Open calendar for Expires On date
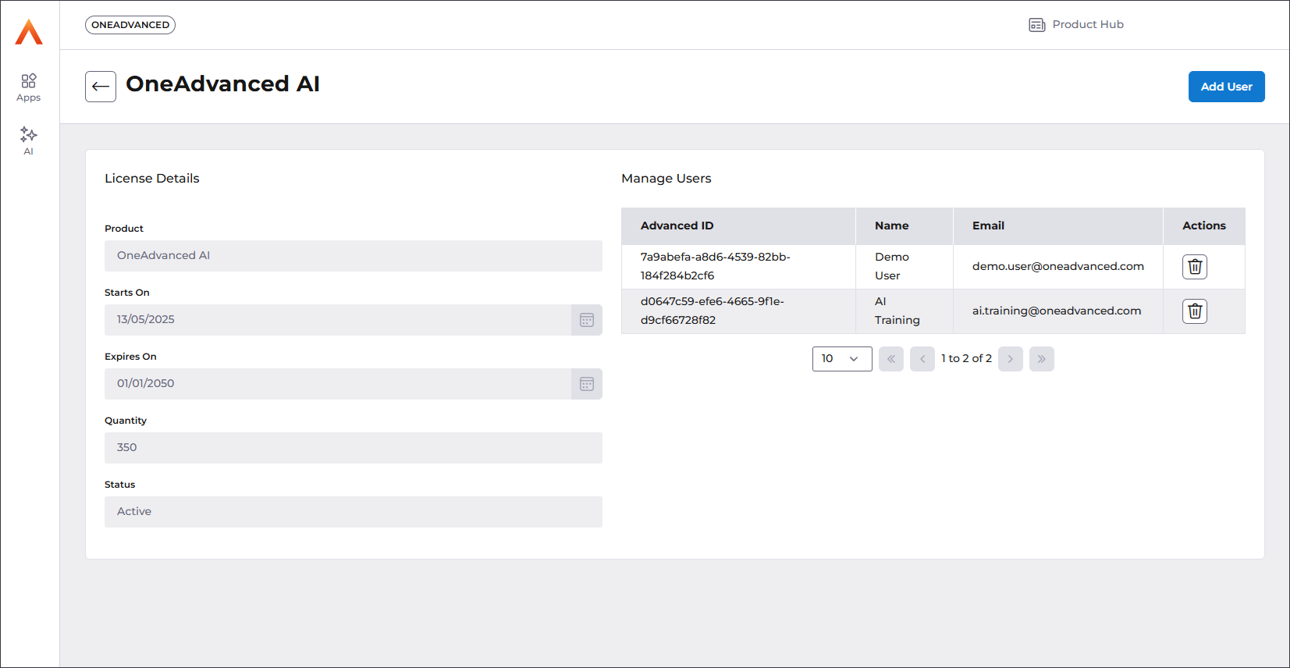This screenshot has height=668, width=1290. [587, 384]
